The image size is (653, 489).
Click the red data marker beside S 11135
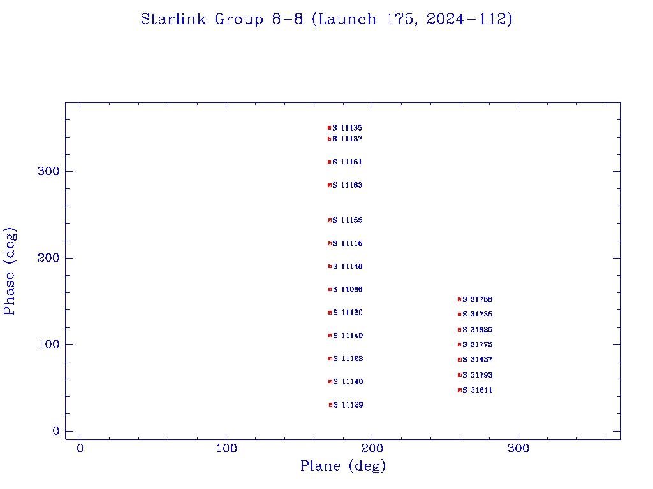click(x=330, y=128)
